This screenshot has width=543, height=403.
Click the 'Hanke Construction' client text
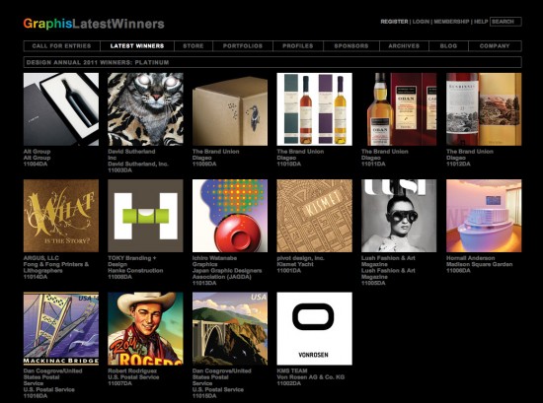(x=135, y=270)
